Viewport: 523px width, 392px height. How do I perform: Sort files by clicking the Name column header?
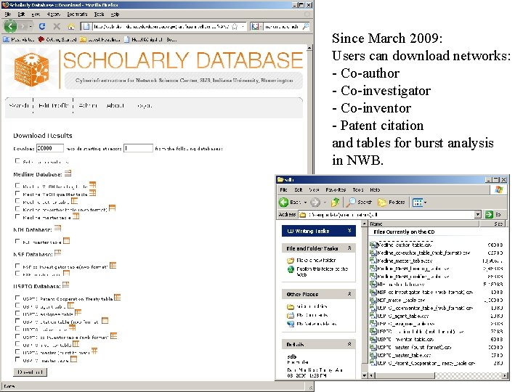424,224
